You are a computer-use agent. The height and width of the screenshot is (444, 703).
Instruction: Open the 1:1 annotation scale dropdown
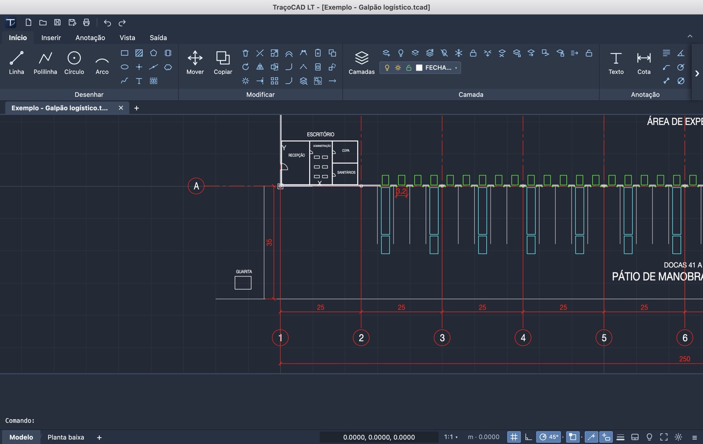tap(451, 437)
